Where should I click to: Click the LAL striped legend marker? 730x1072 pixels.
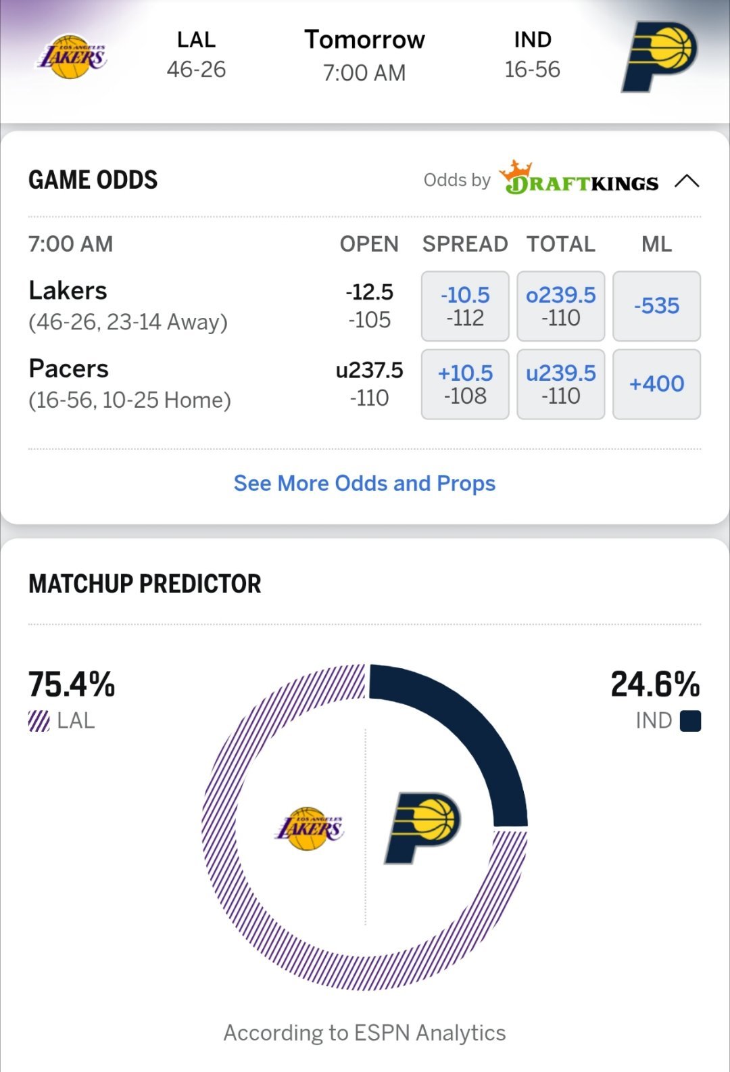[x=41, y=721]
